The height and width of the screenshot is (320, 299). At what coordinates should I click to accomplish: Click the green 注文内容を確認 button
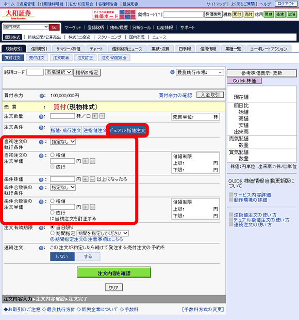[114, 272]
